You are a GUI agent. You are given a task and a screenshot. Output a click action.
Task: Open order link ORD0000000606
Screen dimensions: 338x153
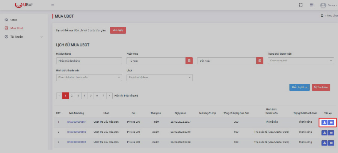(77, 132)
